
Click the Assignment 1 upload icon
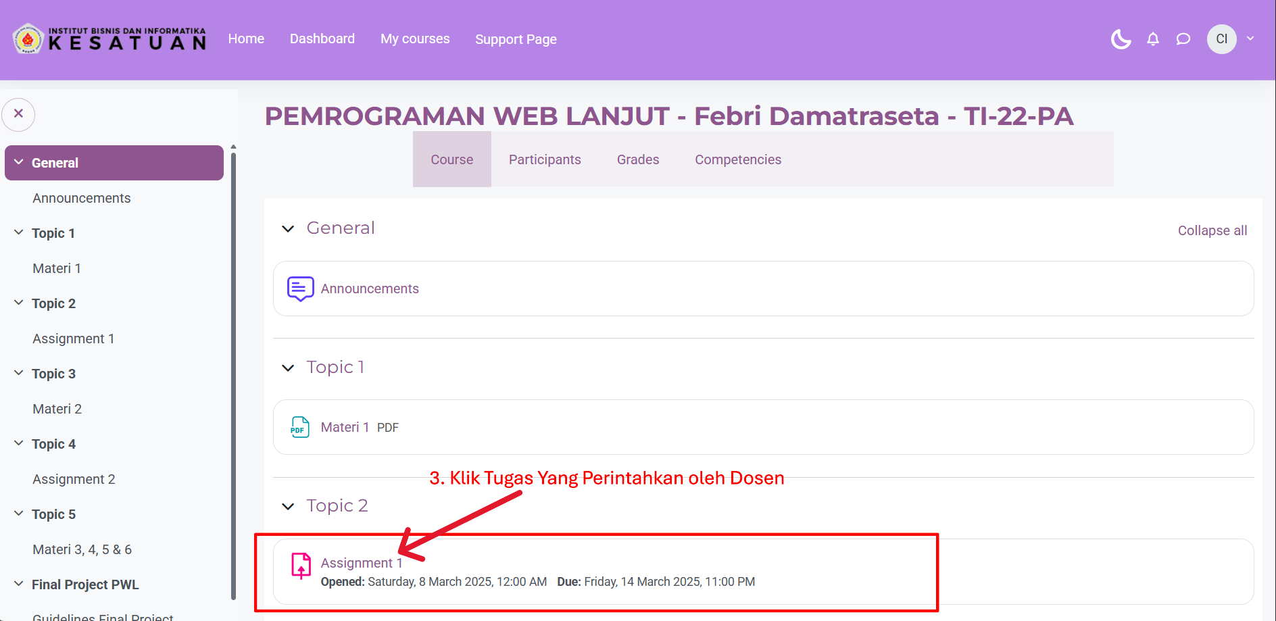tap(301, 566)
